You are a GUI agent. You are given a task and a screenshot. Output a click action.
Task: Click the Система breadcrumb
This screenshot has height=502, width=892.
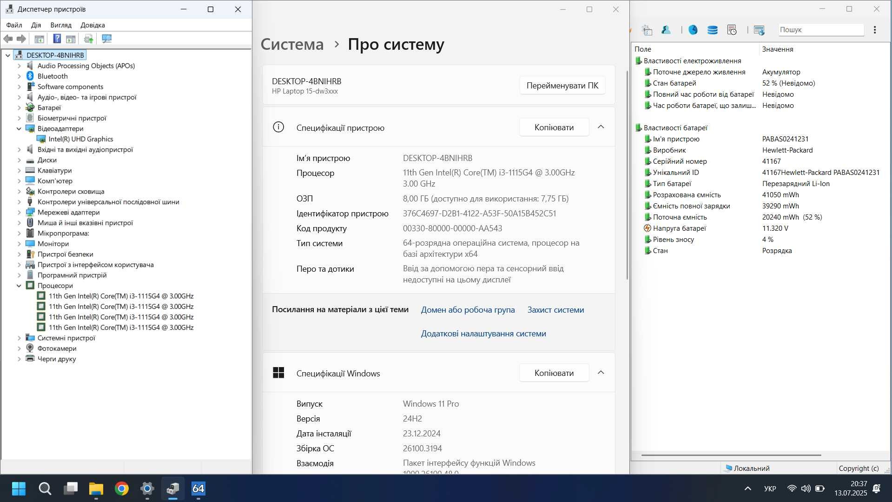coord(292,44)
